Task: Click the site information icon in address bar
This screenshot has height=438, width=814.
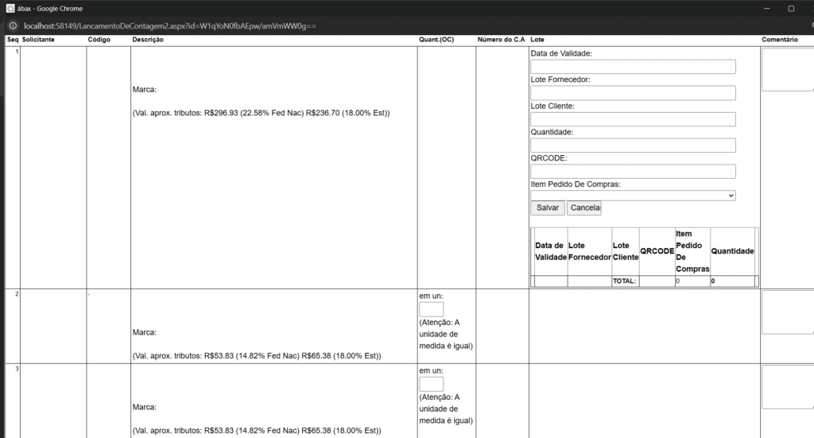Action: tap(14, 26)
